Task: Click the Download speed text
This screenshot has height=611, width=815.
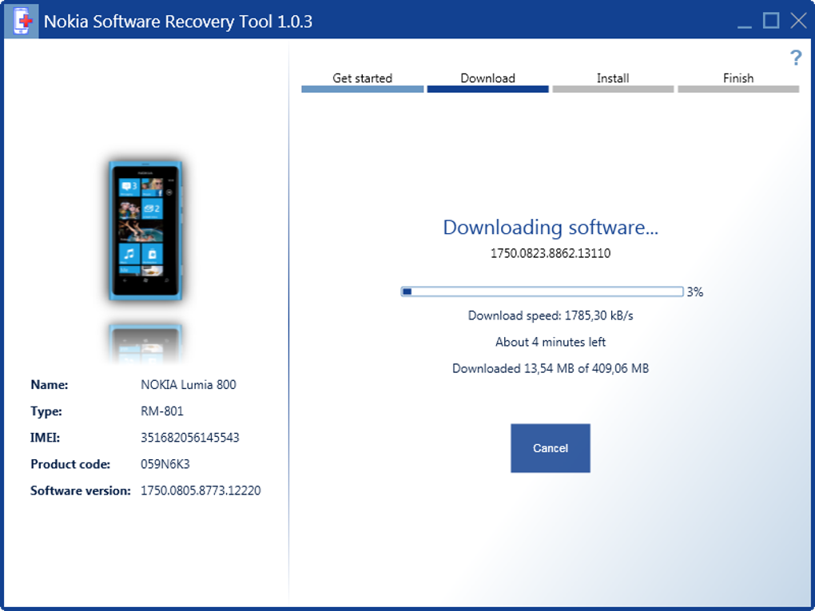Action: click(551, 315)
